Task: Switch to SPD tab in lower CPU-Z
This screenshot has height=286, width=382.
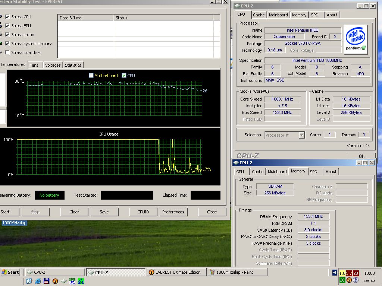Action: coord(313,172)
